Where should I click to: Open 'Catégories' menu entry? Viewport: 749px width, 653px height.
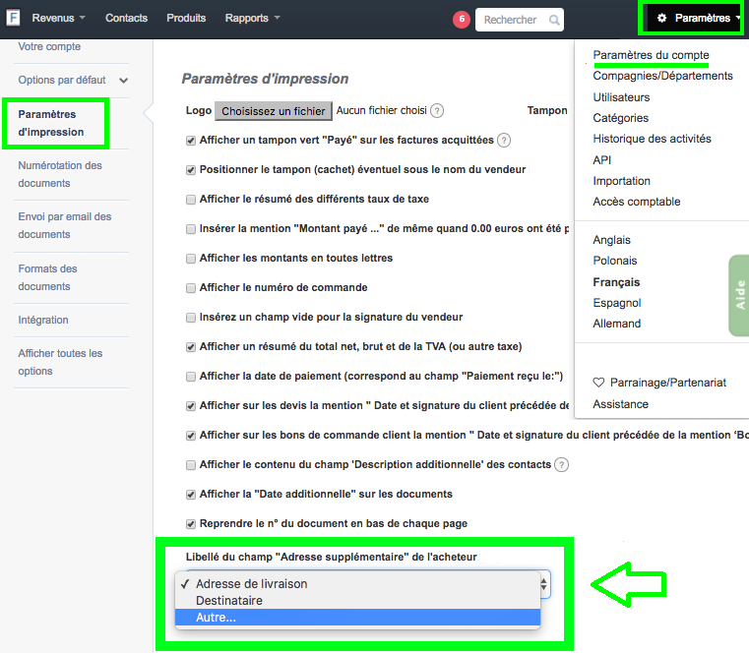620,118
